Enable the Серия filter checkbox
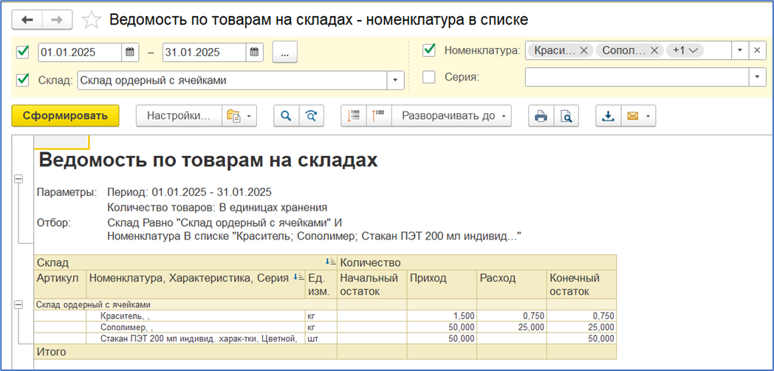Viewport: 774px width, 371px height. pos(428,77)
